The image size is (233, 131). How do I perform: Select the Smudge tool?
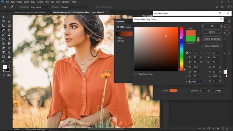pos(9,44)
